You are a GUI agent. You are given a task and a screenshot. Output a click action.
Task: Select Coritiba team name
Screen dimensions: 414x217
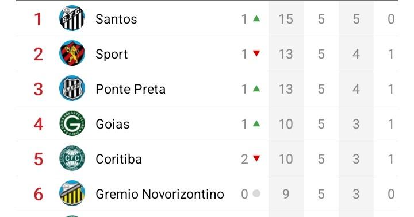[119, 159]
